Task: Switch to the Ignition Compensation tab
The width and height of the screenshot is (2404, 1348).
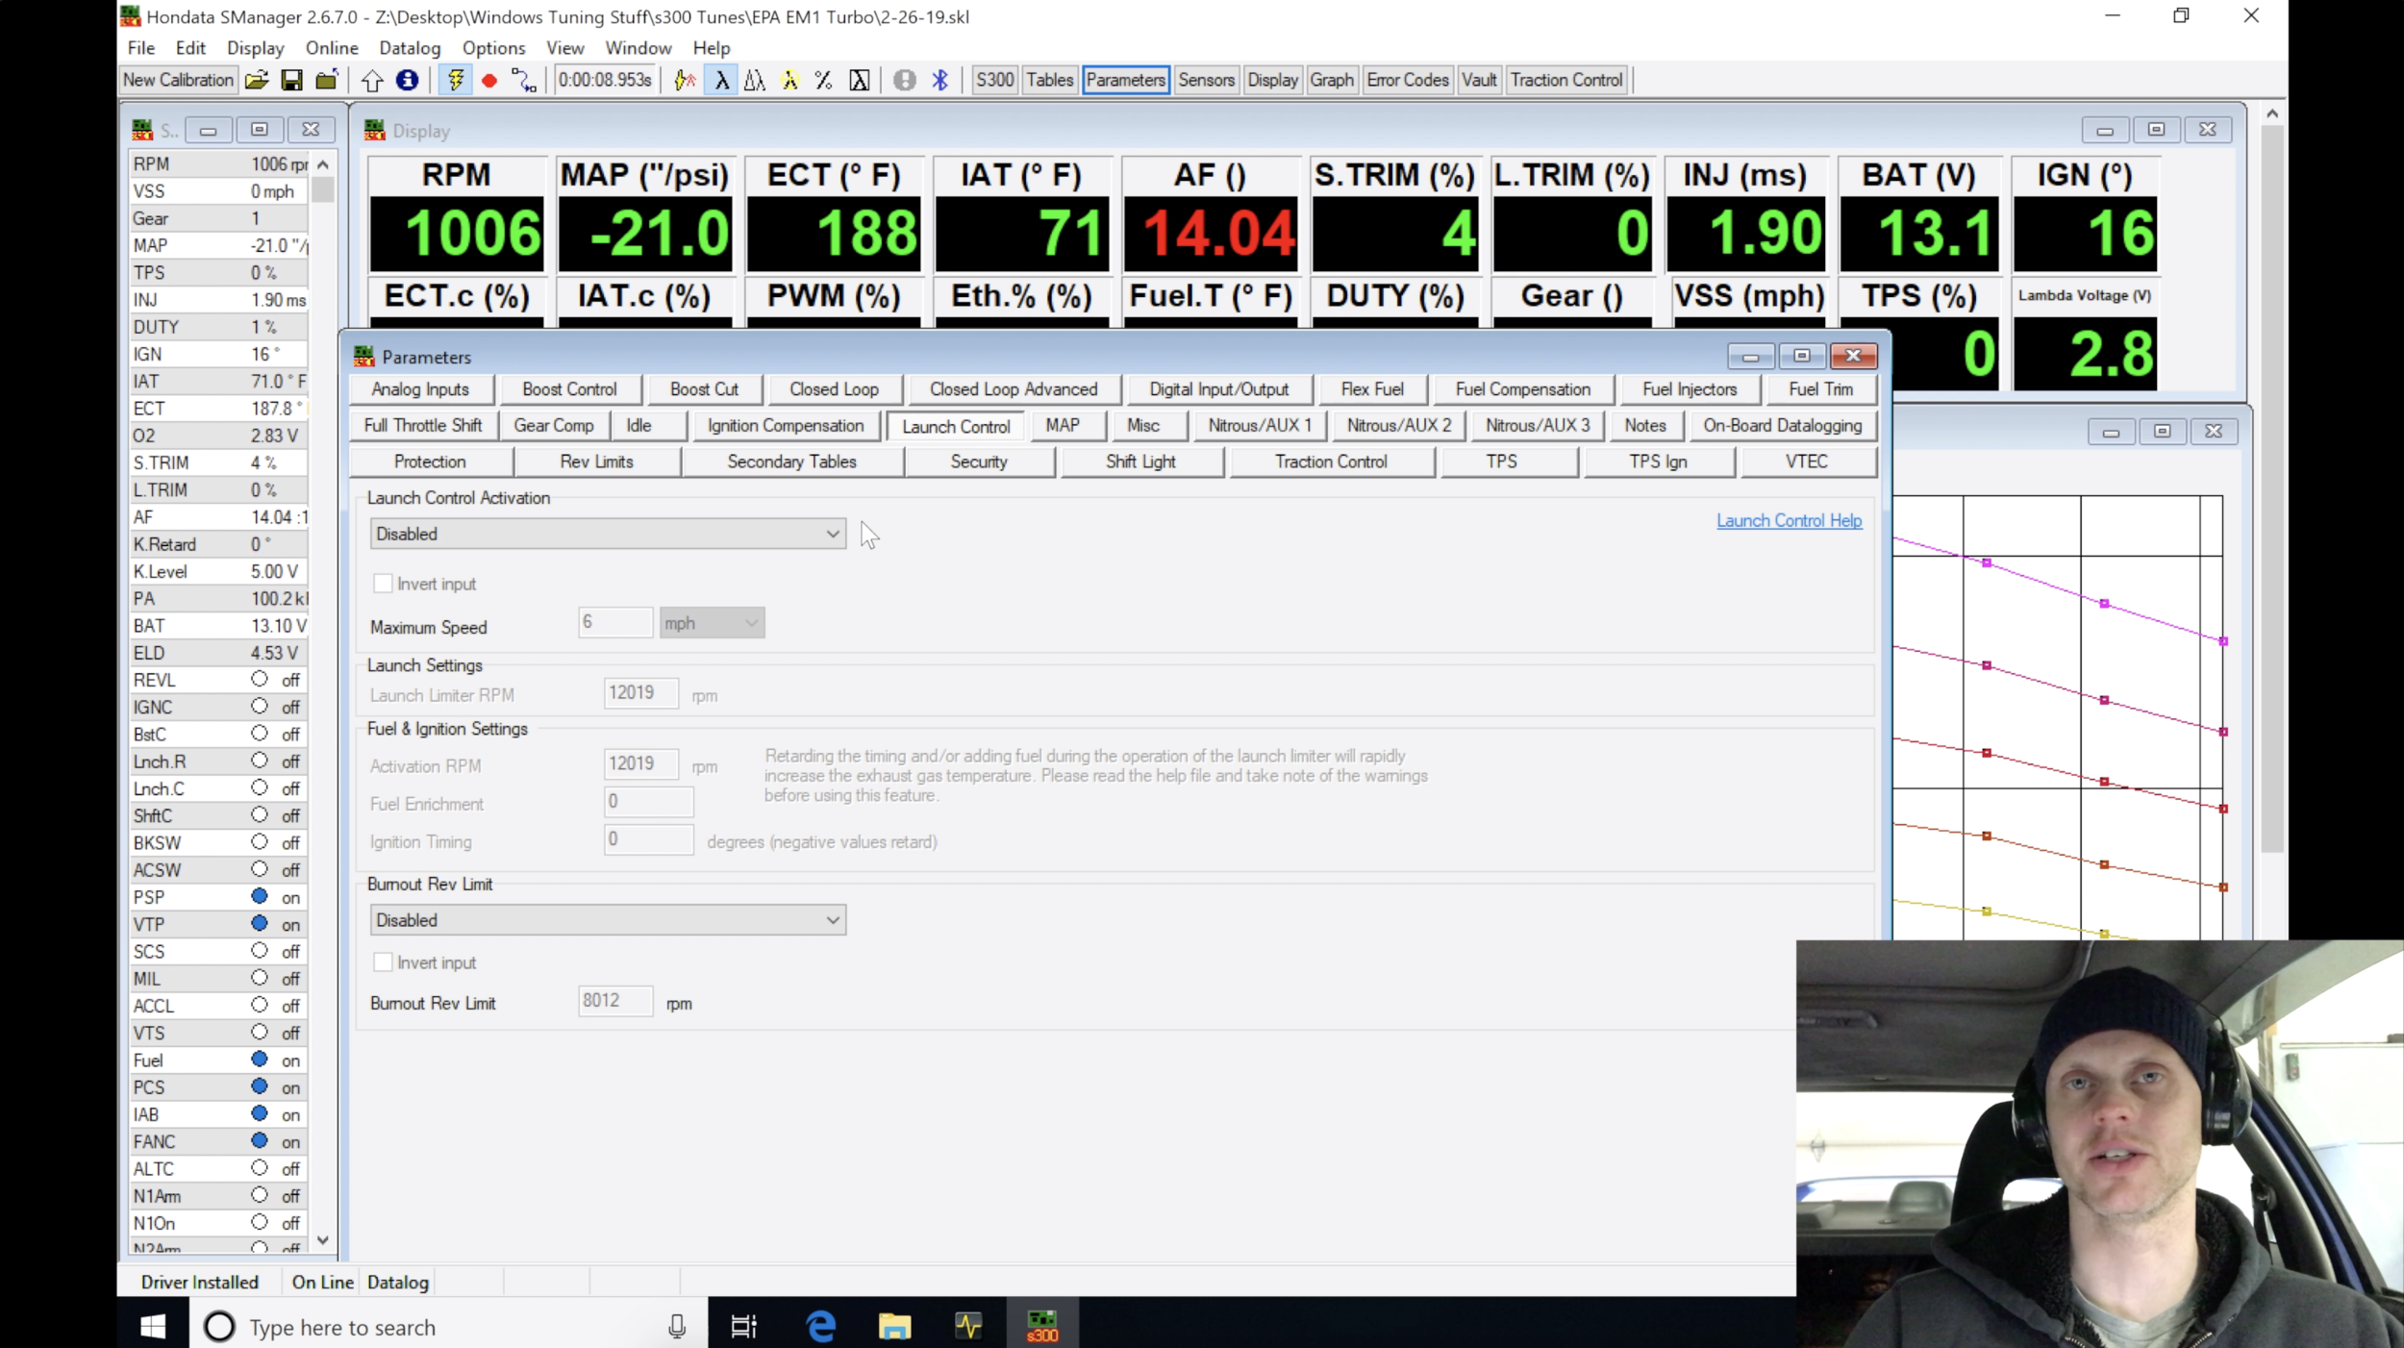Action: pos(786,425)
